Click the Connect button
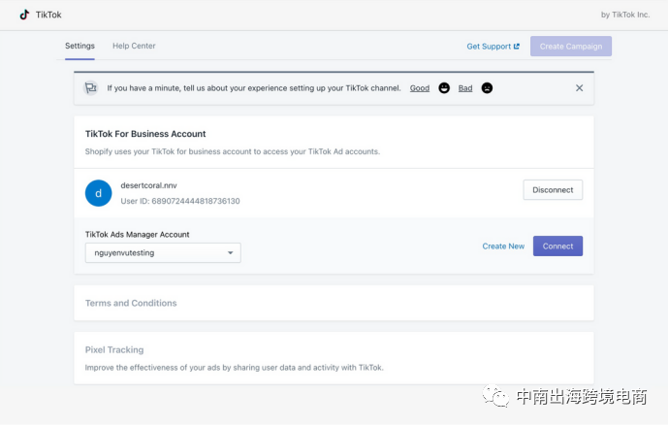668x426 pixels. coord(557,246)
